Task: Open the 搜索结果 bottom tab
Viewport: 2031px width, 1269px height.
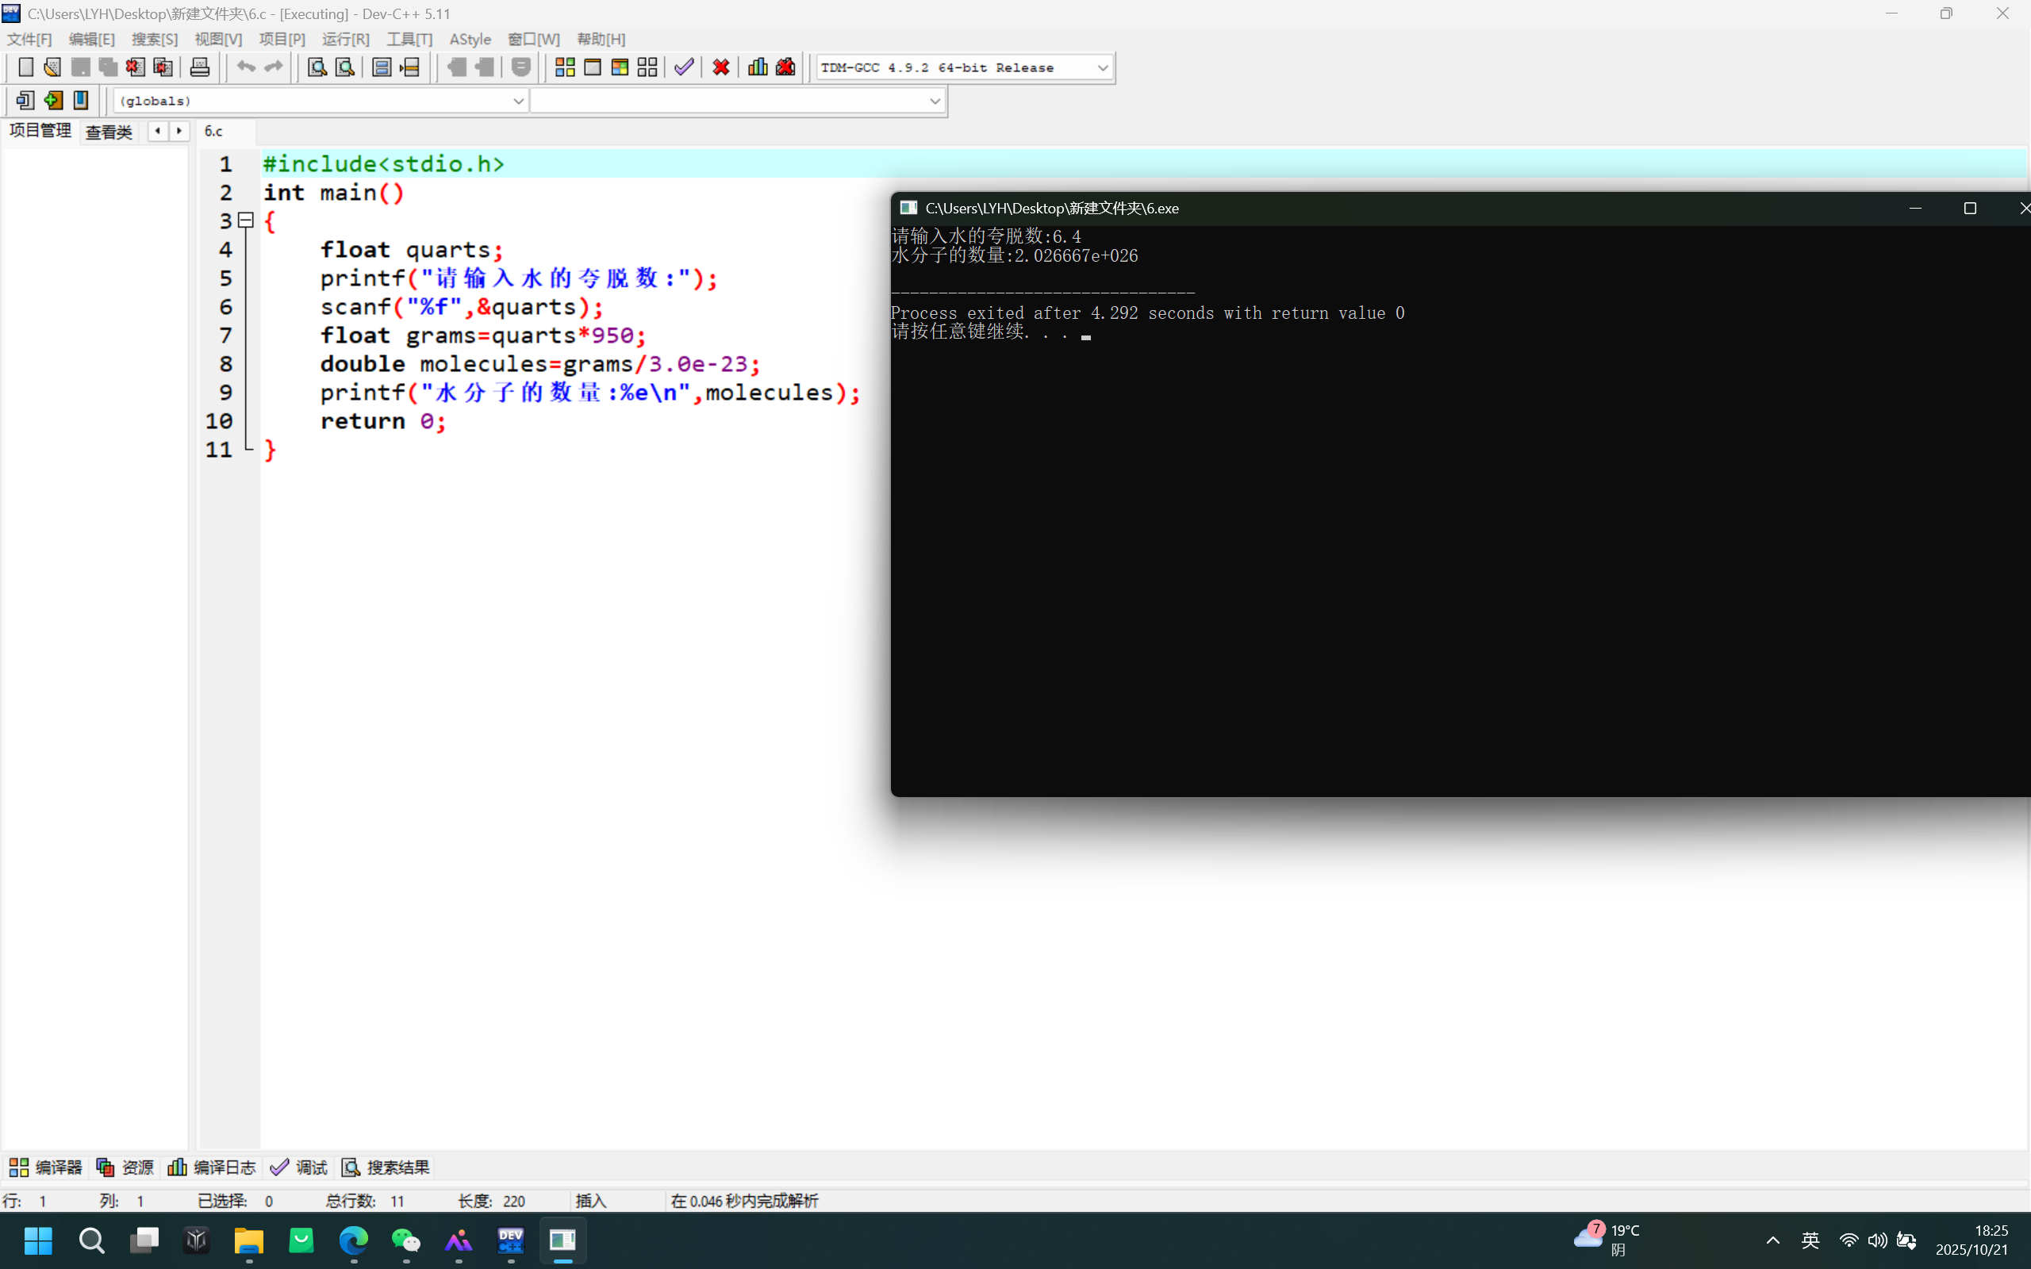Action: tap(386, 1167)
